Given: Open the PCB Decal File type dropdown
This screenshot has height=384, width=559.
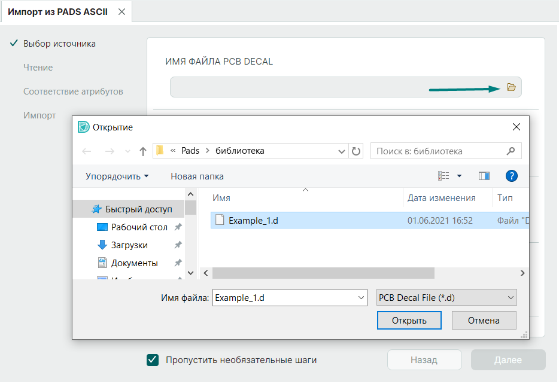Looking at the screenshot, I should click(x=446, y=297).
